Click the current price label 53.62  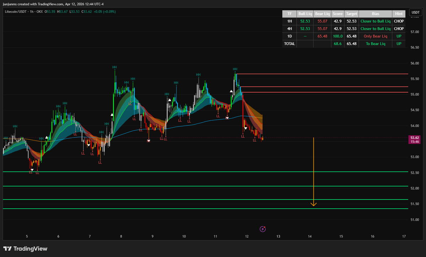coord(415,138)
